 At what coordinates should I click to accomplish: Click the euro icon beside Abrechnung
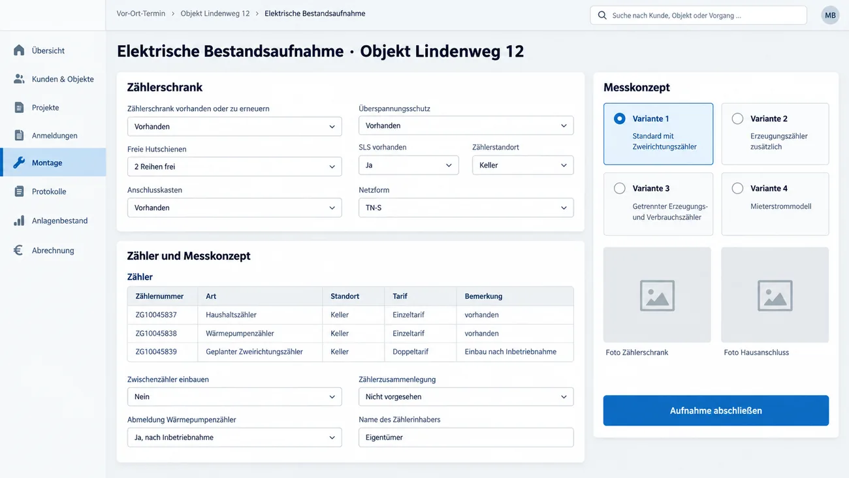pos(19,250)
